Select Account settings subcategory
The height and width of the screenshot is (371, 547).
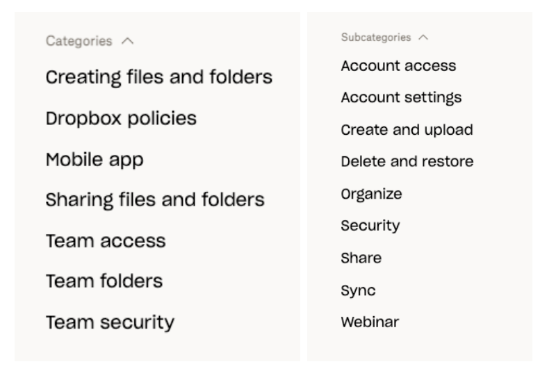(x=401, y=98)
